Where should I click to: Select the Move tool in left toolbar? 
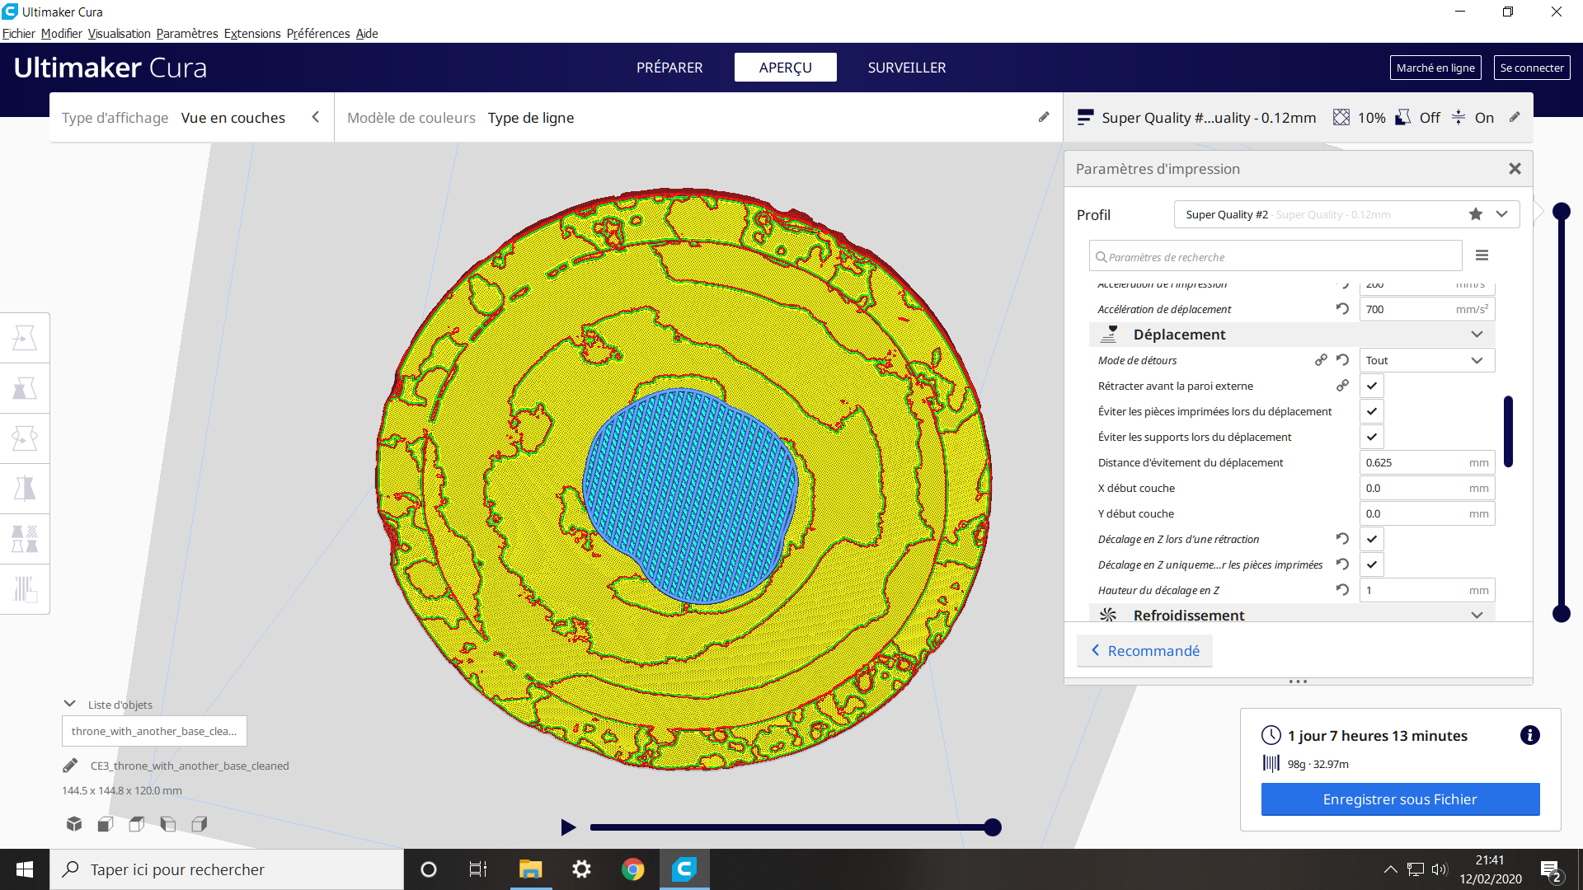click(x=25, y=338)
